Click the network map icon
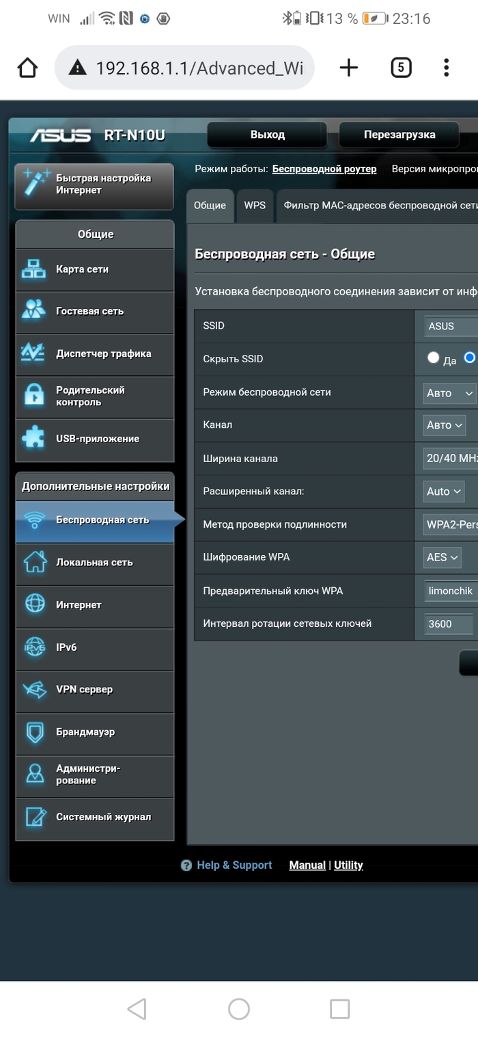Image resolution: width=478 pixels, height=1037 pixels. (x=34, y=269)
